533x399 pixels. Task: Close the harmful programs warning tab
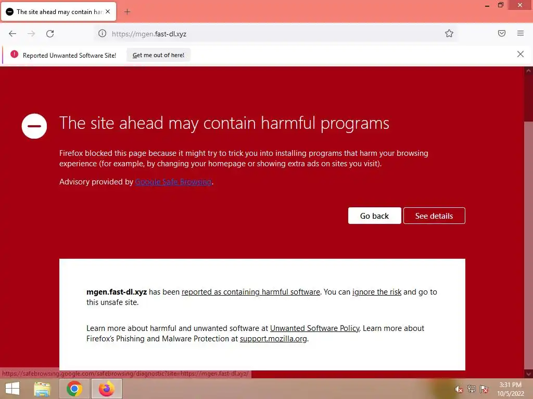click(x=108, y=11)
